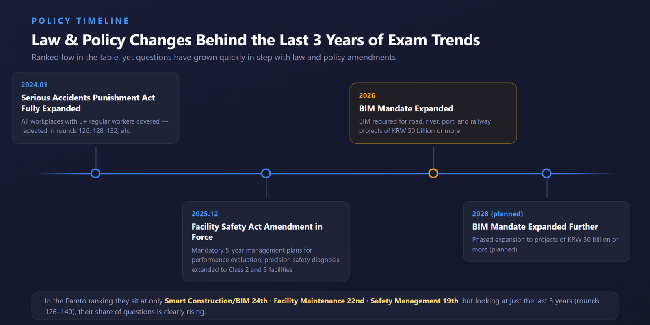Select the 2025.12 timeline marker circle
Viewport: 650px width, 325px height.
tap(266, 173)
